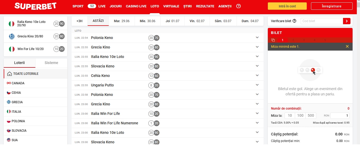The height and width of the screenshot is (147, 360).
Task: Select SLOVACIA in lottery list
Action: pyautogui.click(x=35, y=131)
